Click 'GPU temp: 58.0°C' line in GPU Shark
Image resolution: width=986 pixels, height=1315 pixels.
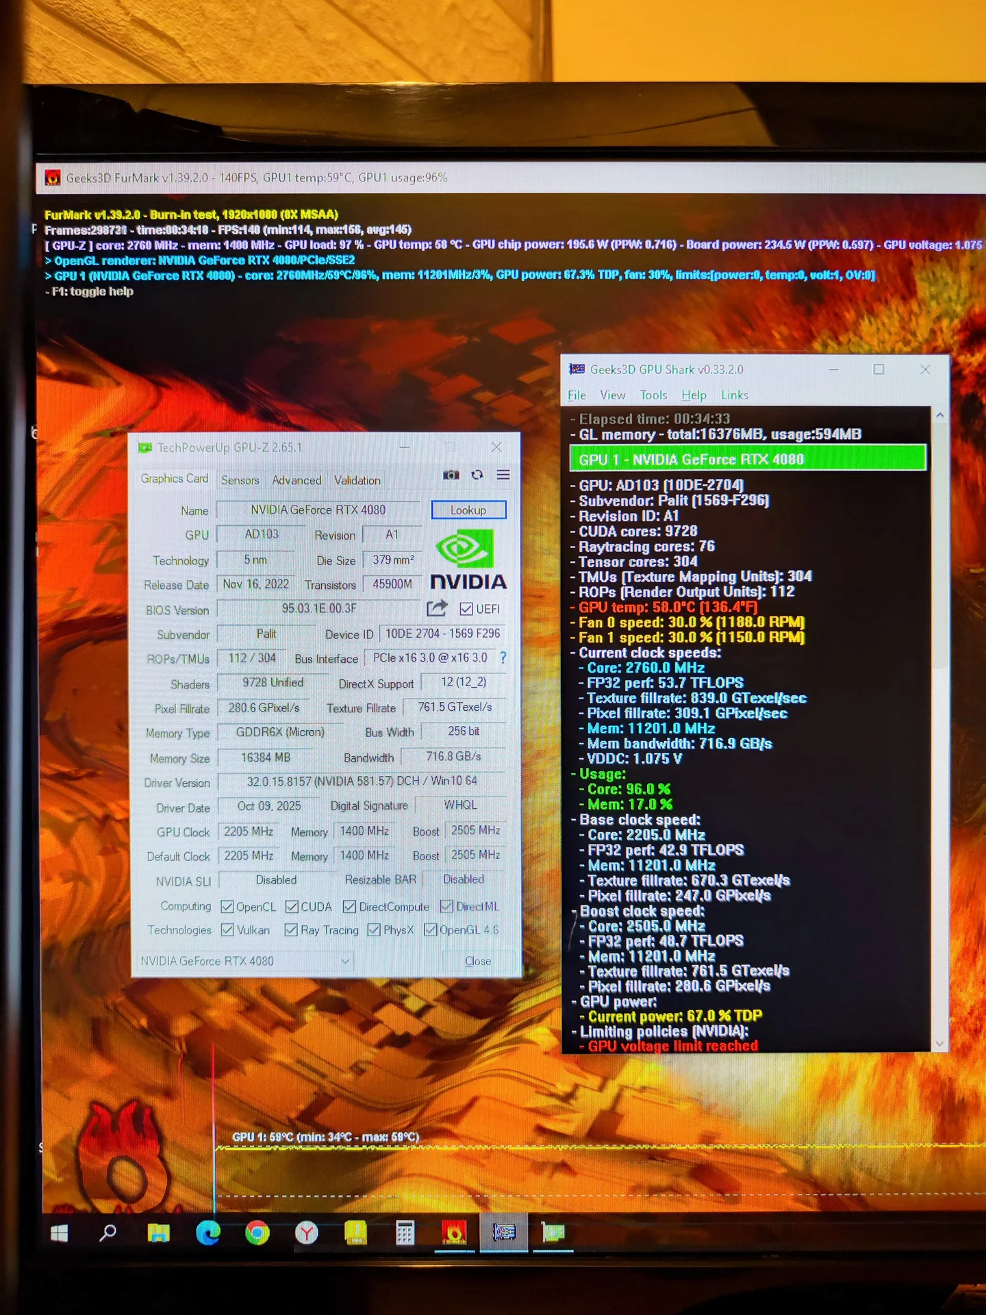668,607
